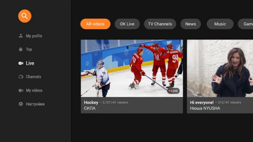Click the TV icon beside Channels
Image resolution: width=253 pixels, height=142 pixels.
click(21, 77)
